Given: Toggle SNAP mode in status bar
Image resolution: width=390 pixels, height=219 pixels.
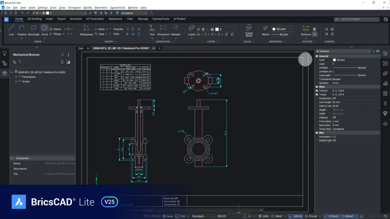Looking at the screenshot, I should point(277,216).
